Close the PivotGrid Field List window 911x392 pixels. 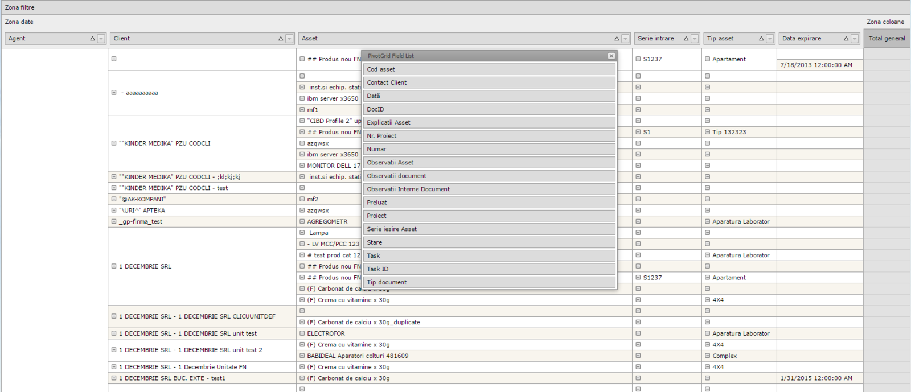[611, 56]
